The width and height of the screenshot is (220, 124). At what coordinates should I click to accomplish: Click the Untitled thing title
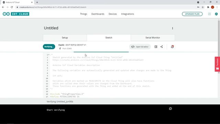[x=51, y=28]
